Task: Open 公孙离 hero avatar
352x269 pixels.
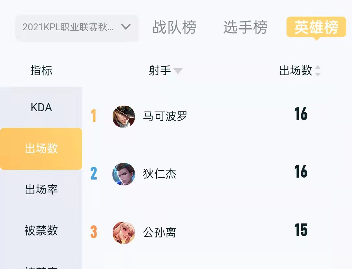Action: (x=124, y=233)
